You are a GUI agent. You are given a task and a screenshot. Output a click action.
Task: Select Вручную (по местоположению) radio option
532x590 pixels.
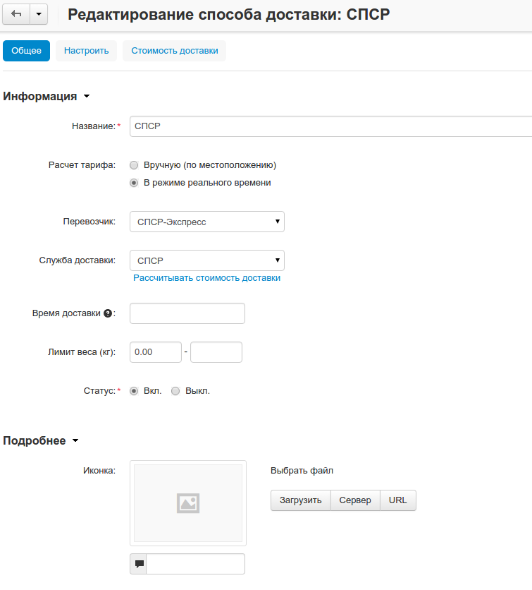(134, 165)
